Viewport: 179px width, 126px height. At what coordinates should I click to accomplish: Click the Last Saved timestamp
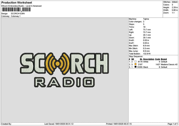(x=59, y=124)
